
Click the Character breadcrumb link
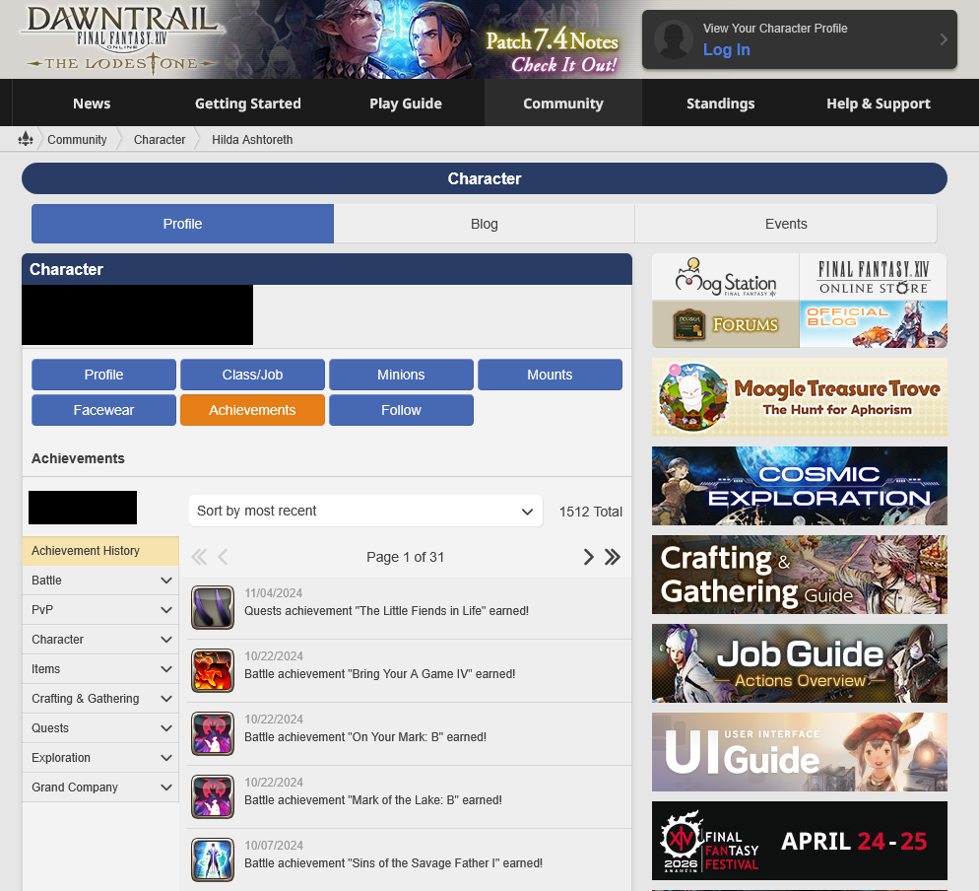160,139
